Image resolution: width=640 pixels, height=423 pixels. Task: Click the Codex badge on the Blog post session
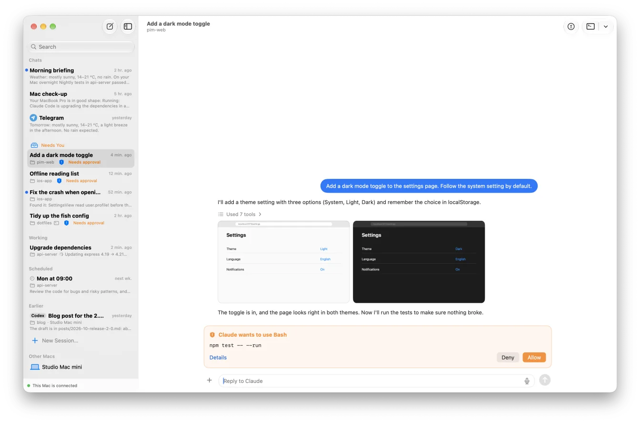38,316
